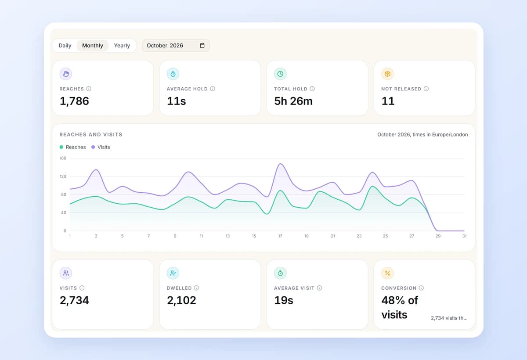
Task: Click the Average Hold value 11s
Action: point(177,101)
